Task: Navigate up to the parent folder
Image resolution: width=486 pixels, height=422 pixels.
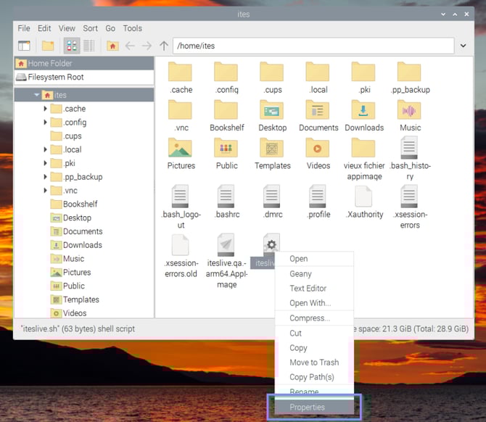Action: [x=164, y=46]
